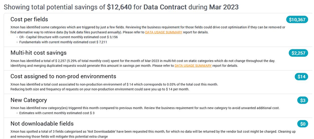
Task: Click the New Category heading
Action: pos(29,100)
